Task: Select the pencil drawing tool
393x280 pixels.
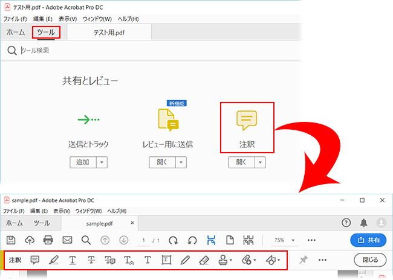Action: pos(185,260)
